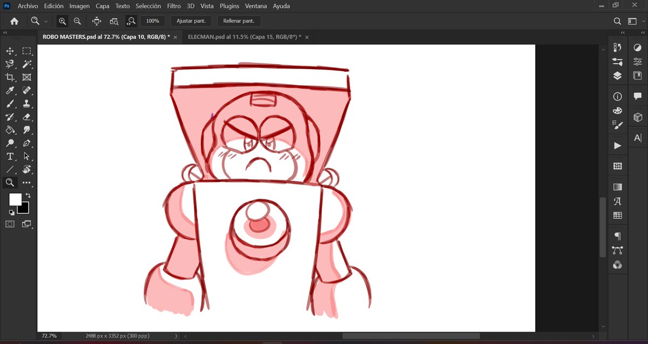The width and height of the screenshot is (648, 344).
Task: Select the Rotate View hand tool
Action: (26, 170)
